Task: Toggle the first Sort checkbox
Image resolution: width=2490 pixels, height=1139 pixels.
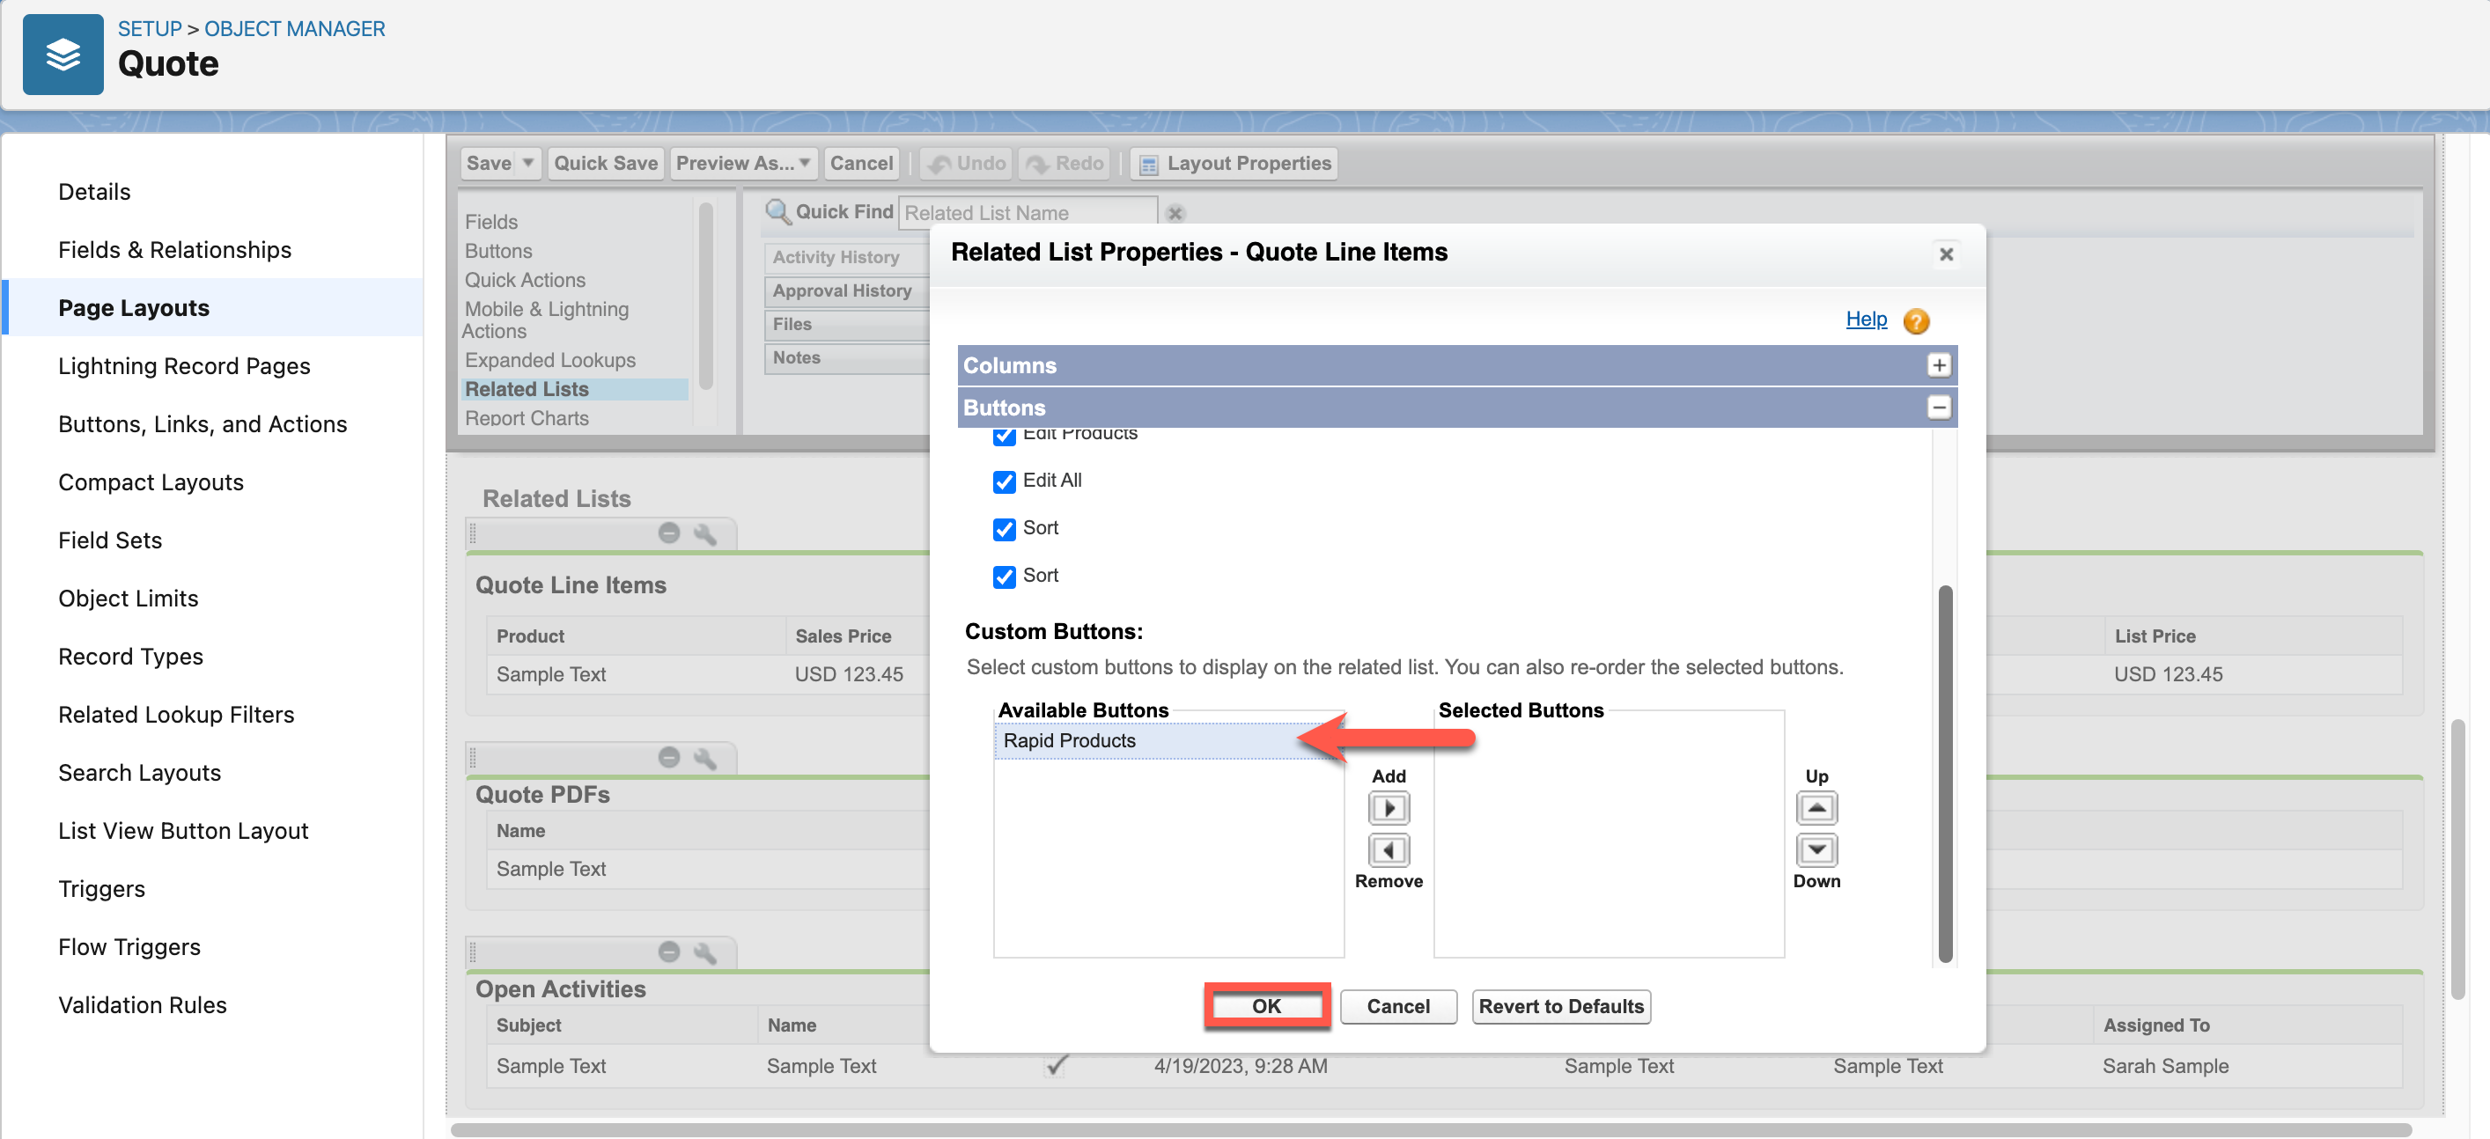Action: tap(1005, 528)
